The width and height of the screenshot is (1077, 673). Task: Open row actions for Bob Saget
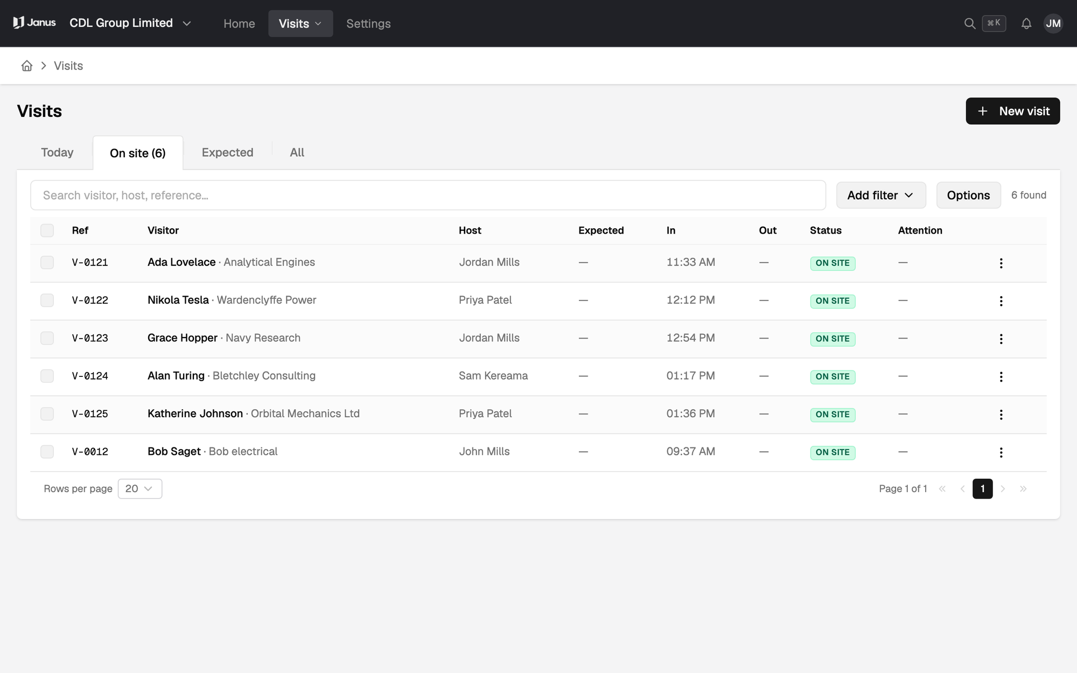[x=1001, y=452]
